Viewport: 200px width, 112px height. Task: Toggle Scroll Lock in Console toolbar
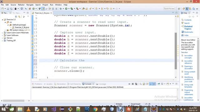click(144, 84)
